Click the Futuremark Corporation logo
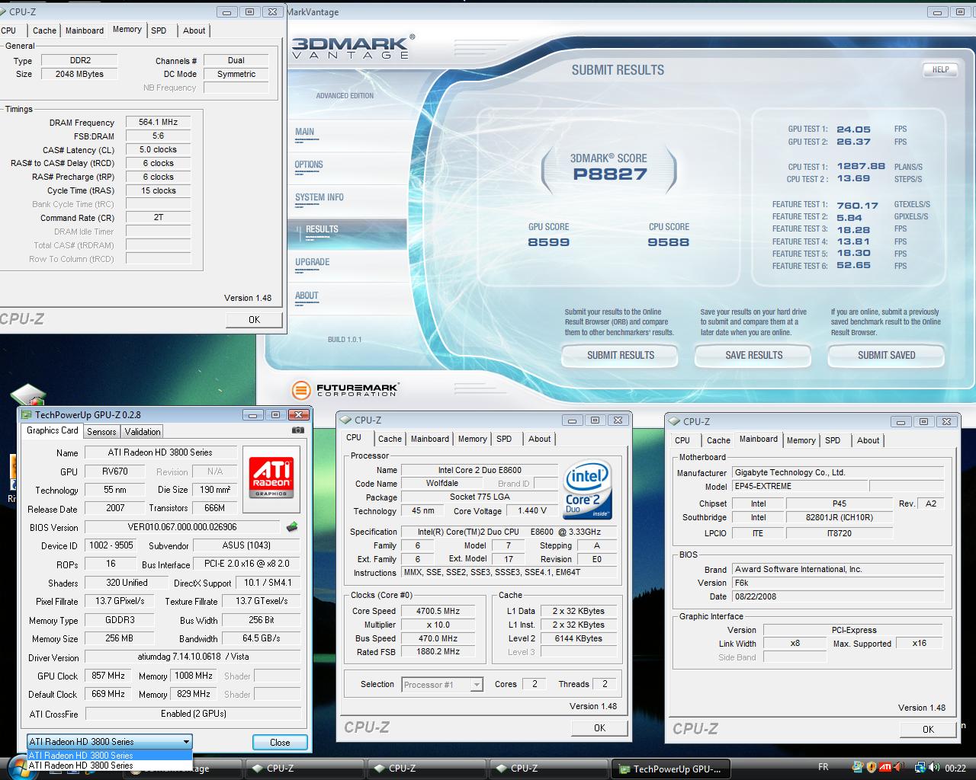Image resolution: width=976 pixels, height=780 pixels. [345, 390]
